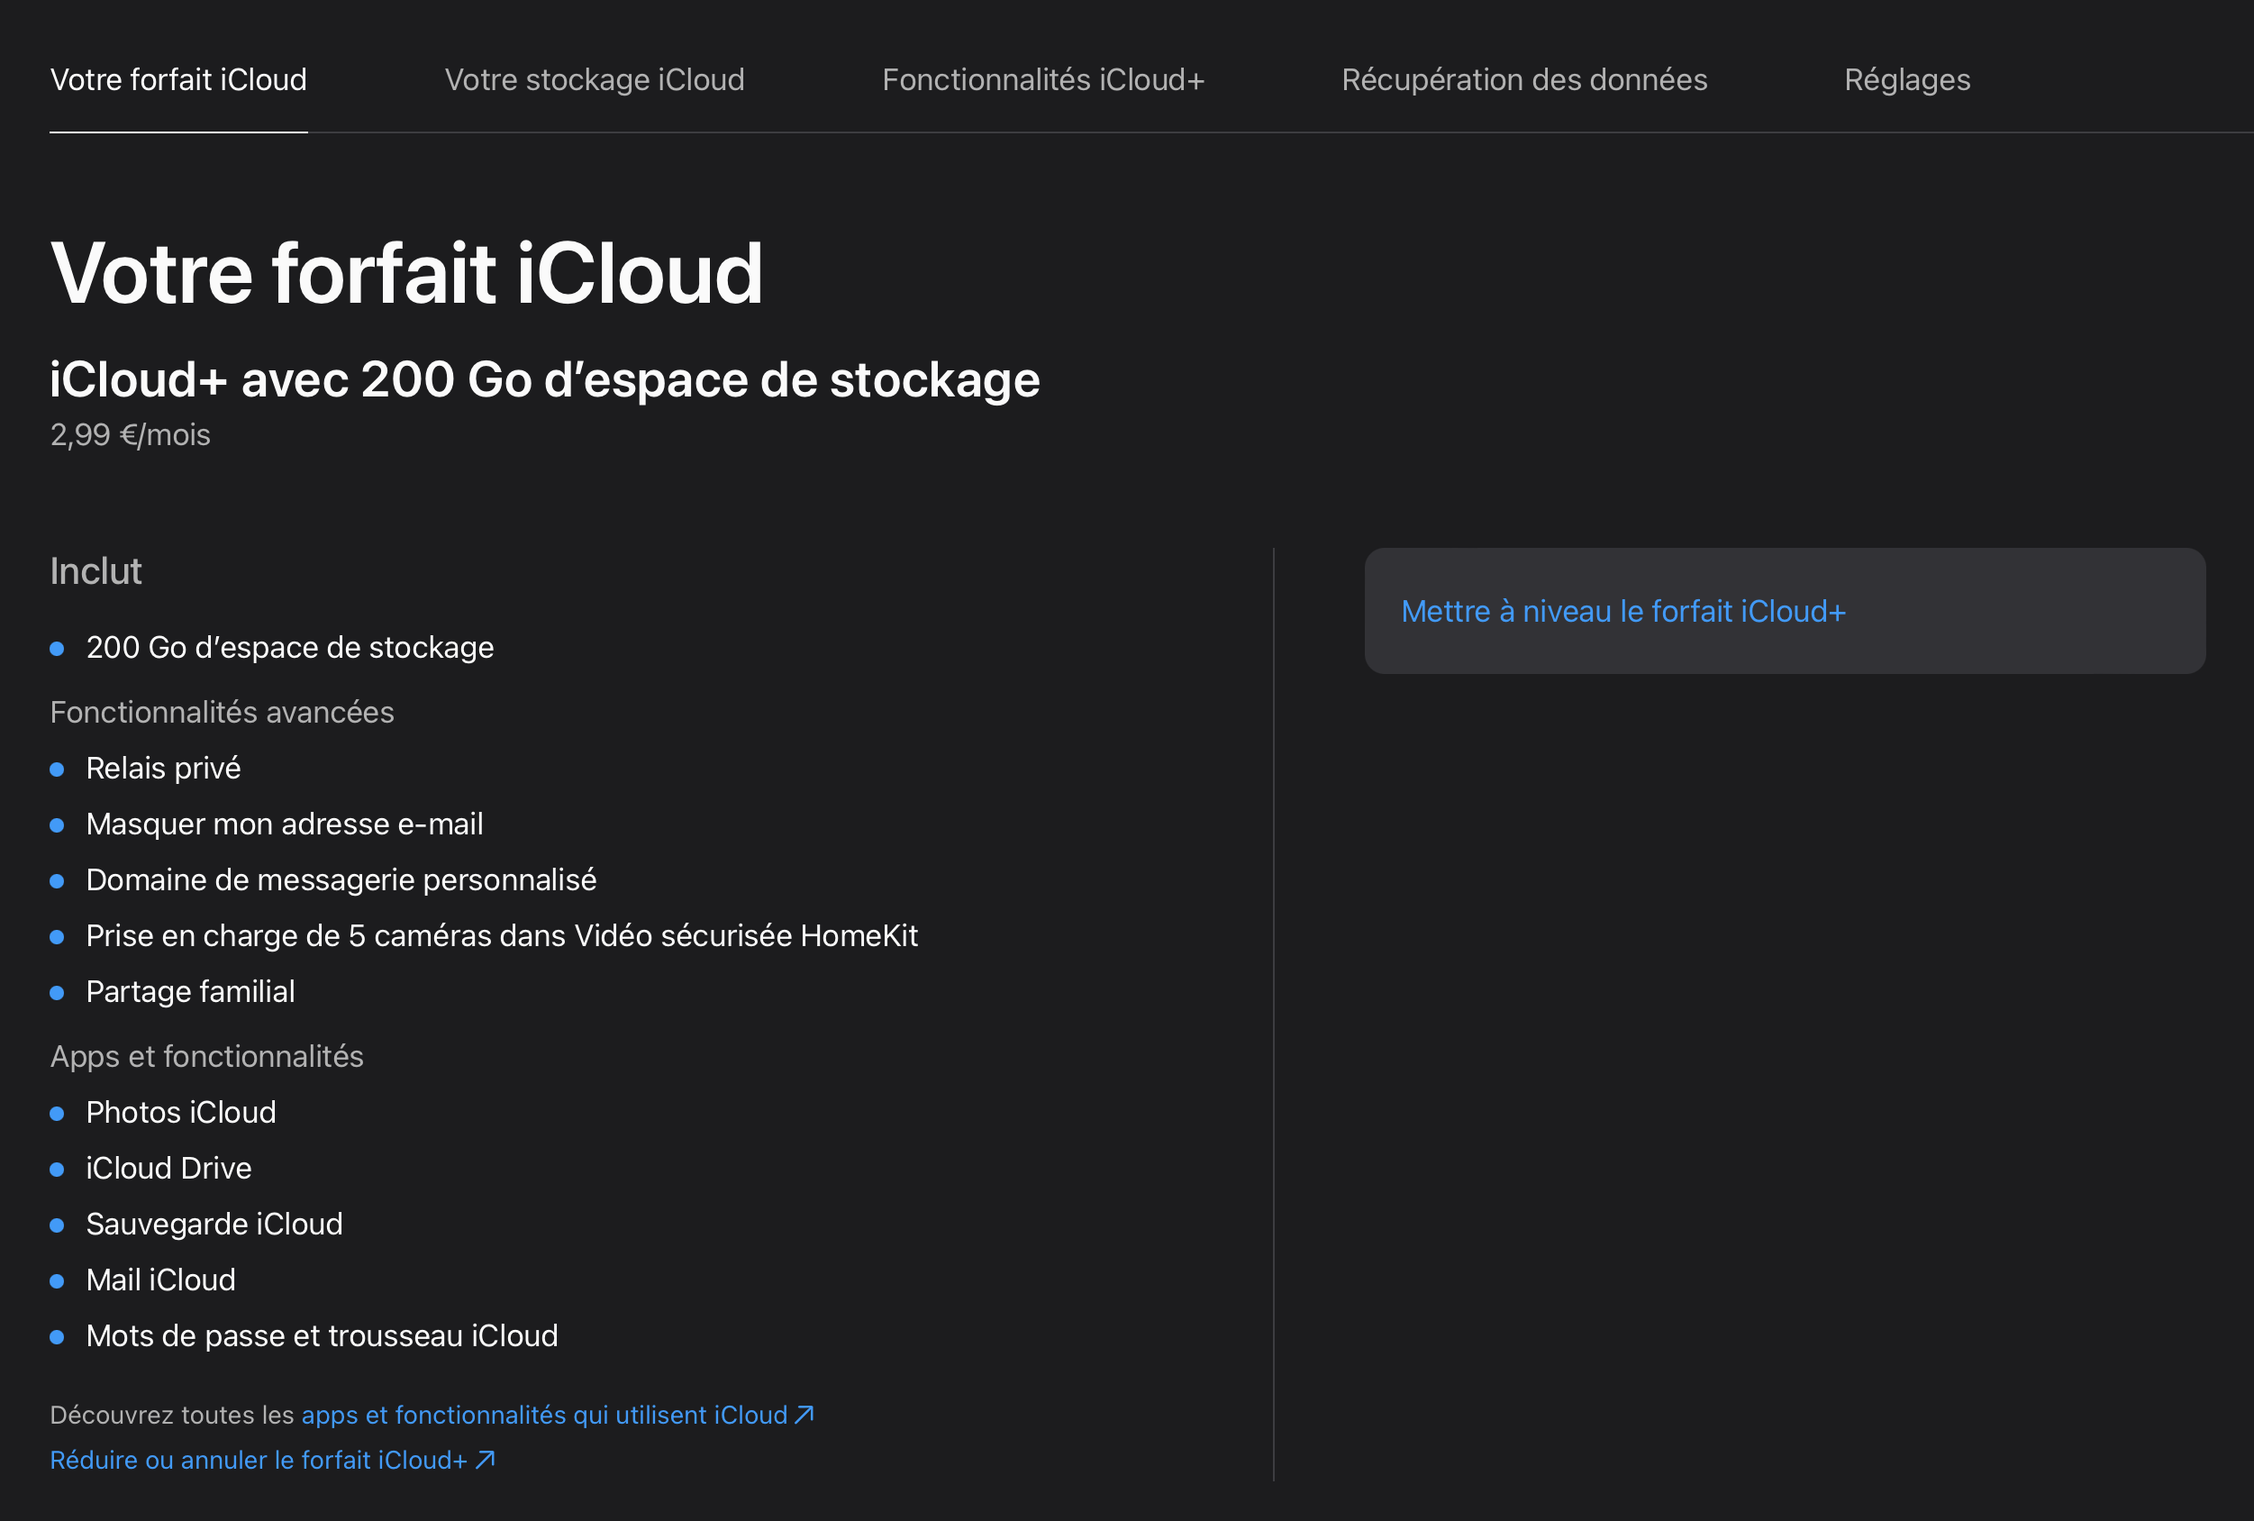2254x1521 pixels.
Task: Click Domaine de messagerie personnalisé item
Action: tap(341, 879)
